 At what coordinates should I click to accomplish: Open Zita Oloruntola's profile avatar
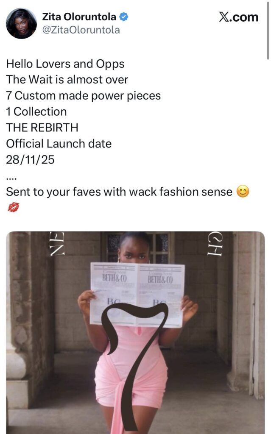coord(21,23)
